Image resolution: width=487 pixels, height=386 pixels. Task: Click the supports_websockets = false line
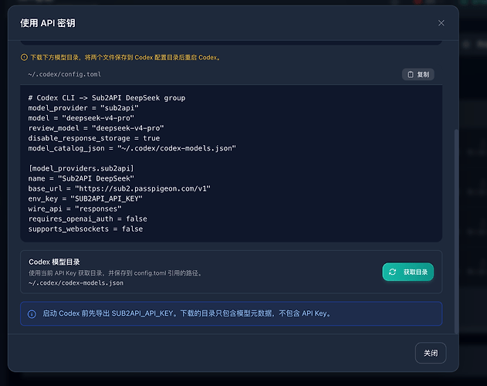click(x=86, y=229)
